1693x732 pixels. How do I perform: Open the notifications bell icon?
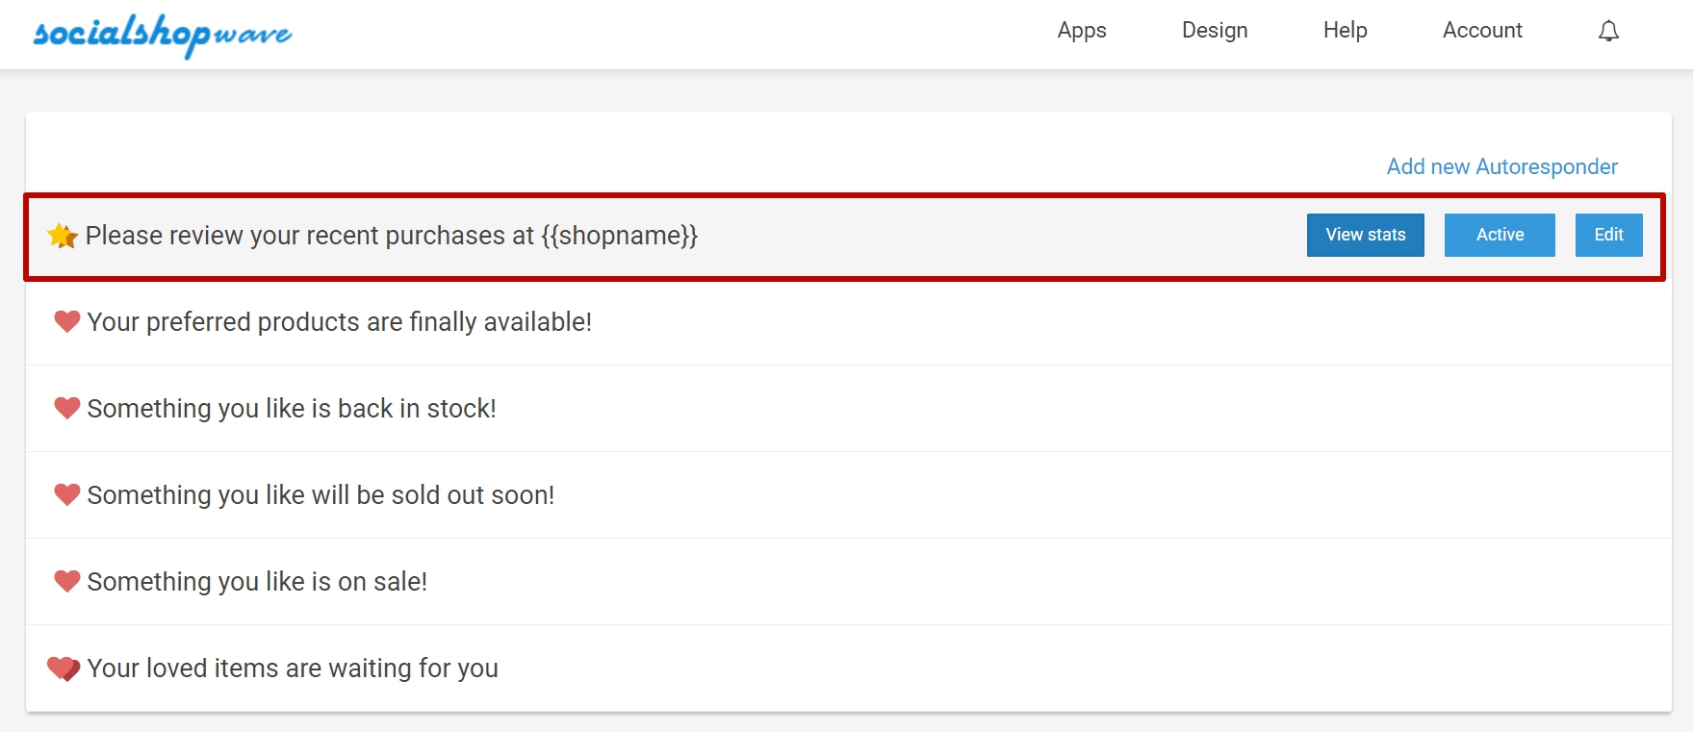coord(1608,31)
